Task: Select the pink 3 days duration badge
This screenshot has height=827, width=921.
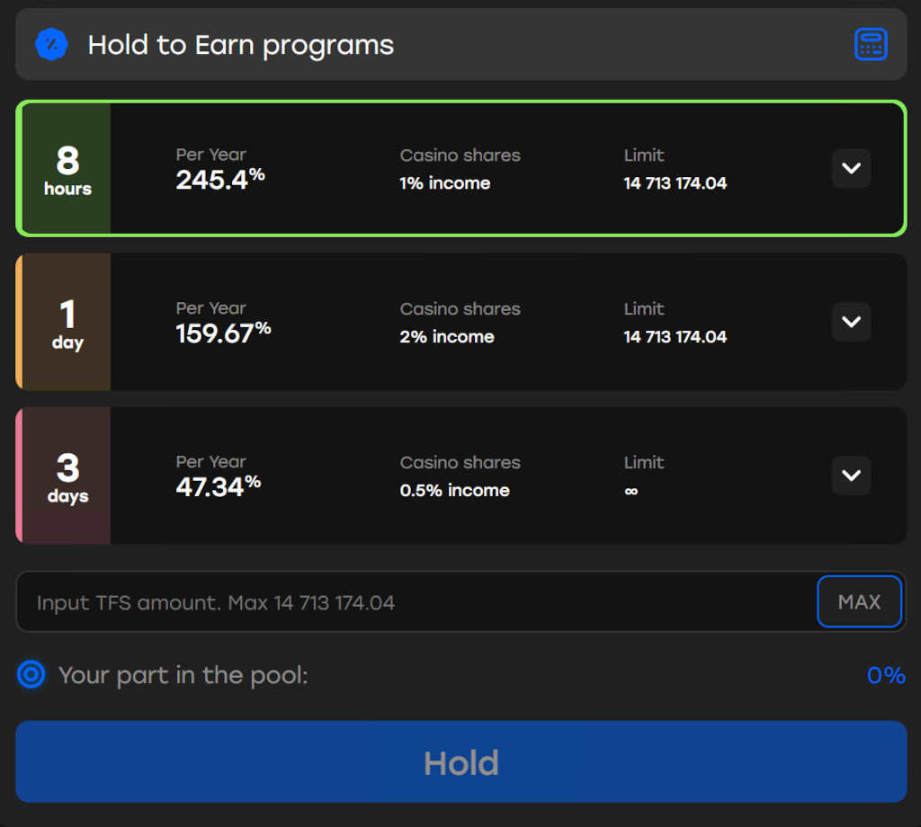Action: pos(67,476)
